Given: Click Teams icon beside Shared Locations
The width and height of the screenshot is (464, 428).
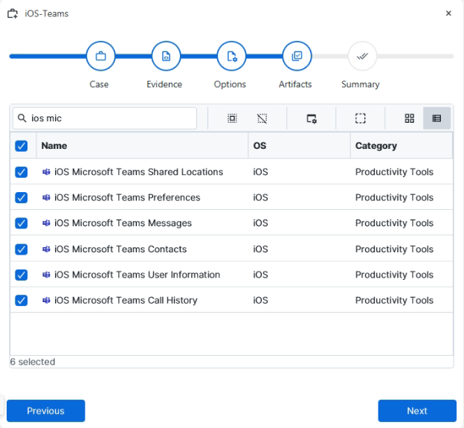Looking at the screenshot, I should tap(46, 172).
